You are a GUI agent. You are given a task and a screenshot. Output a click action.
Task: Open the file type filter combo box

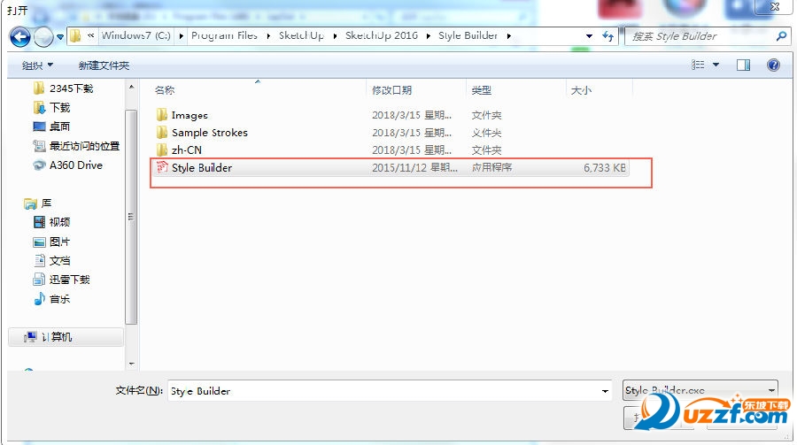tap(700, 390)
